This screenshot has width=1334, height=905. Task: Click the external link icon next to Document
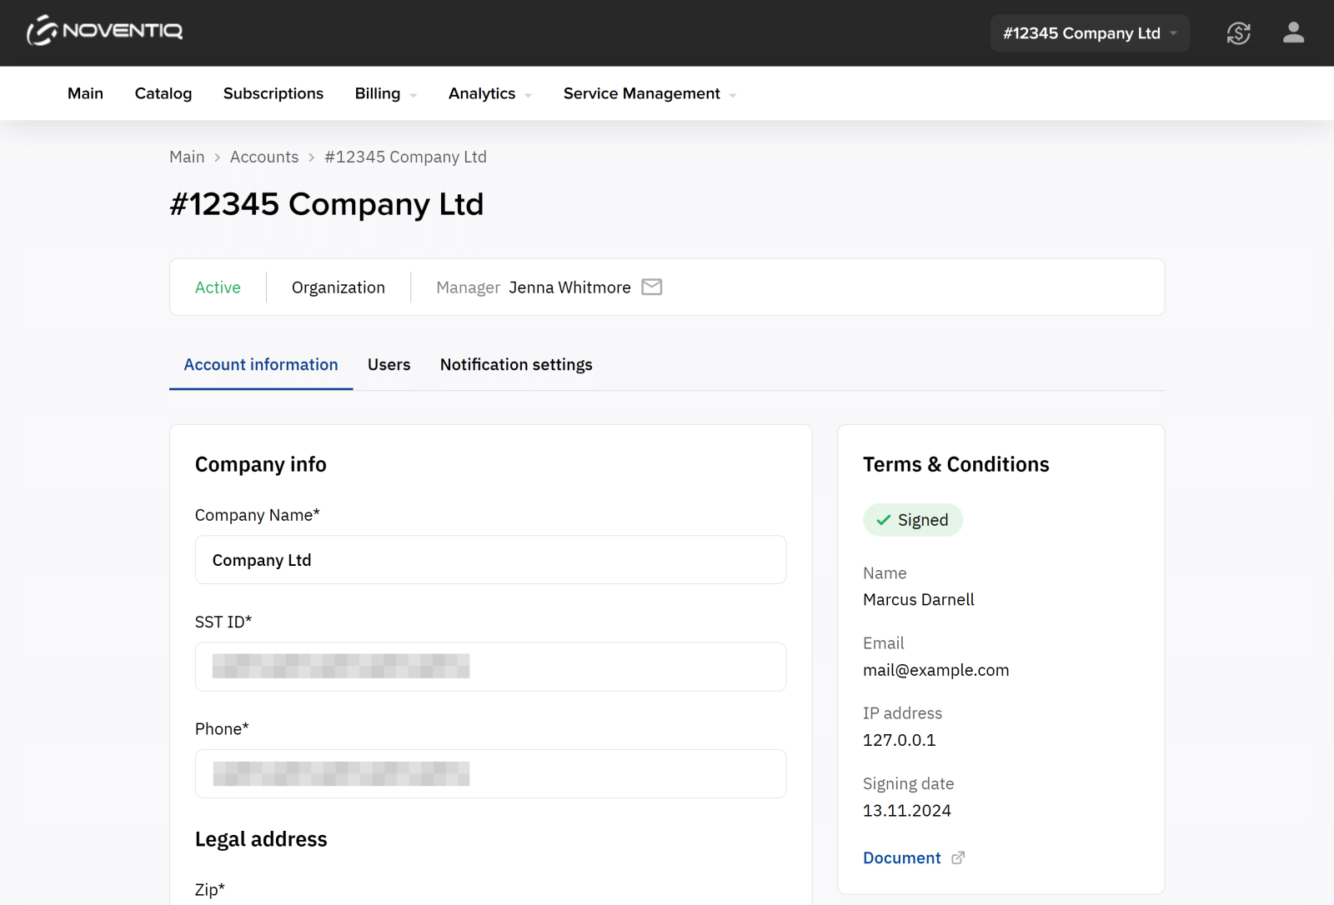[958, 858]
